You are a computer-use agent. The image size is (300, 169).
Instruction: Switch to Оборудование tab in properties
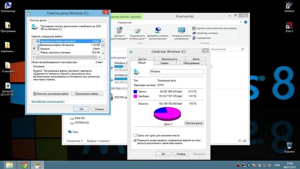[191, 63]
